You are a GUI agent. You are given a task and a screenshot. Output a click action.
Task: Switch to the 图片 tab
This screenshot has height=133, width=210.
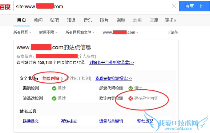pyautogui.click(x=104, y=20)
